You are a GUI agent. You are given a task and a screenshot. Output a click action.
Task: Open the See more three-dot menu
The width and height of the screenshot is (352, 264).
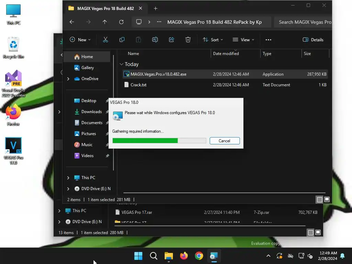pos(268,40)
